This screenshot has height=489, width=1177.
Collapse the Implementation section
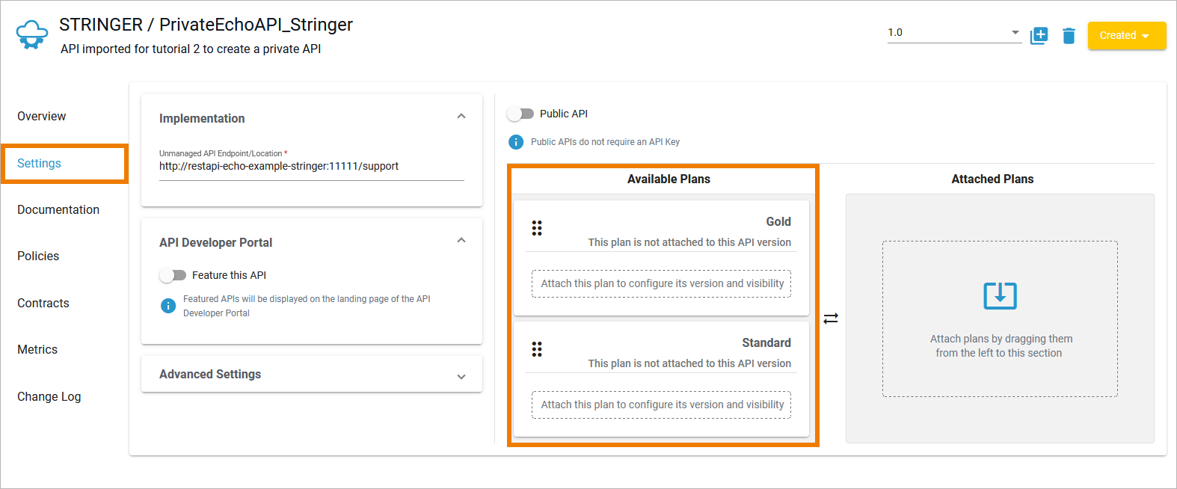coord(461,117)
